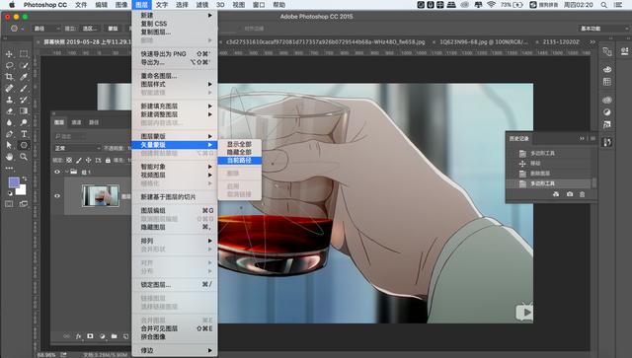Reset default foreground and background colors
This screenshot has width=632, height=358.
tap(10, 193)
